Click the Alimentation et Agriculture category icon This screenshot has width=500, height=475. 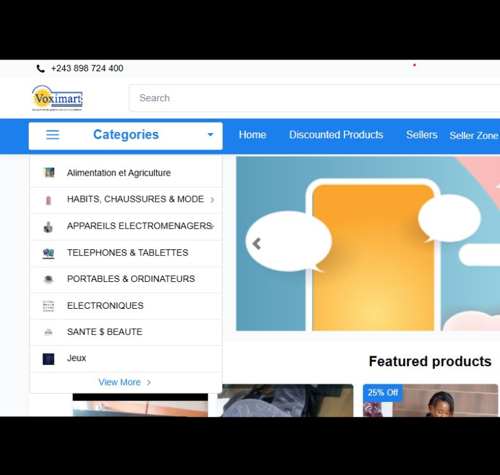tap(49, 173)
